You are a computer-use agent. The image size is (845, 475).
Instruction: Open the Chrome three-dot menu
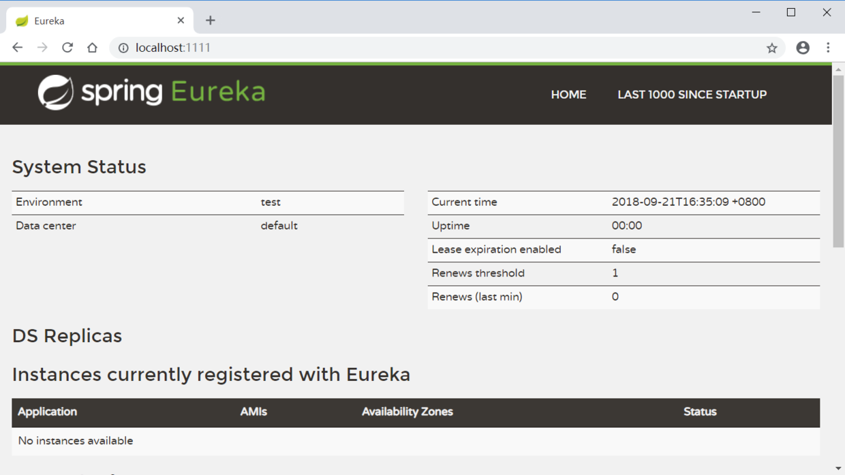point(828,48)
